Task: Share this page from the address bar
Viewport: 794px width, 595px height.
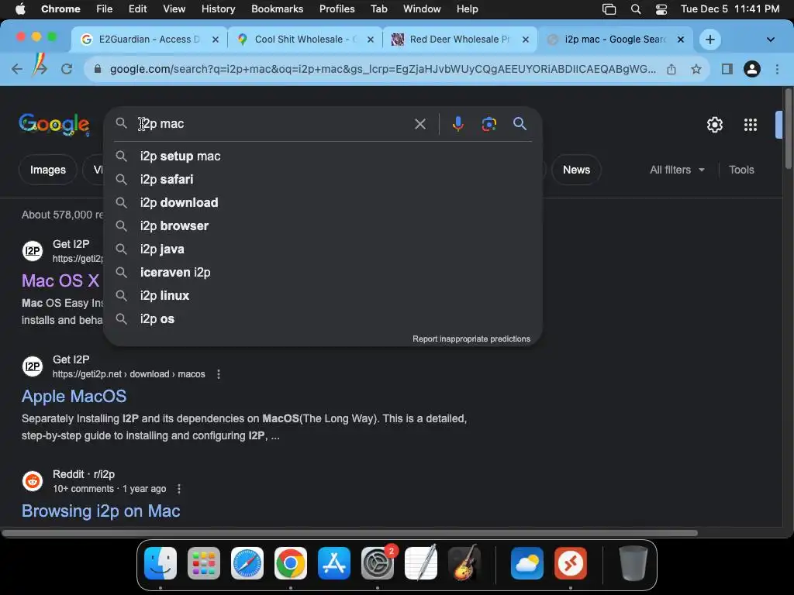Action: tap(671, 69)
